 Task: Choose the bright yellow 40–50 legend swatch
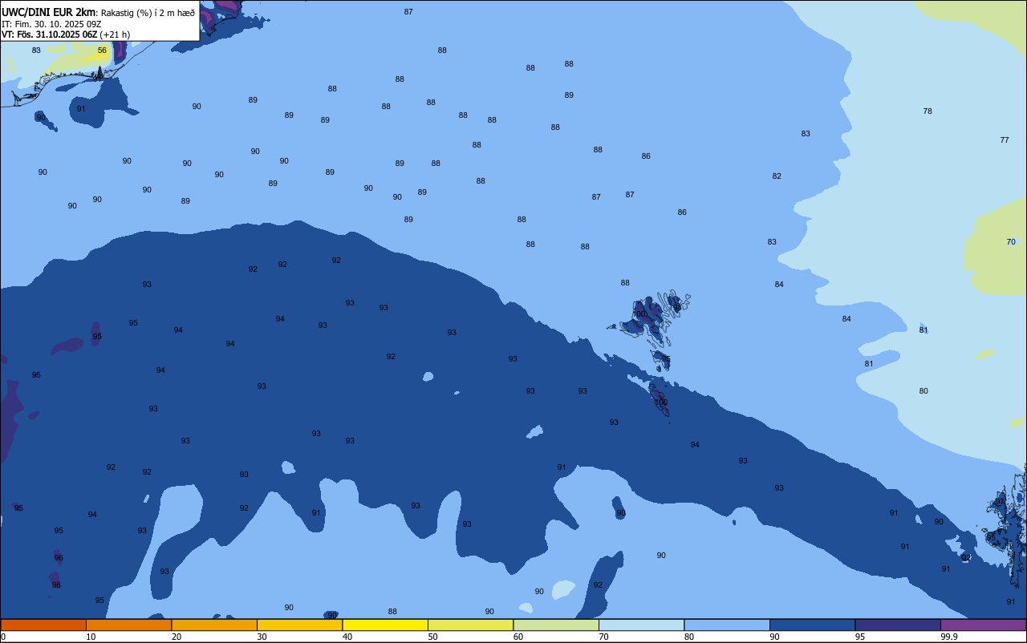click(385, 625)
